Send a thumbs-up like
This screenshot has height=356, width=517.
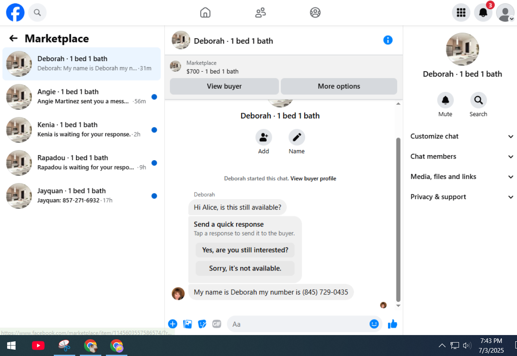tap(393, 324)
